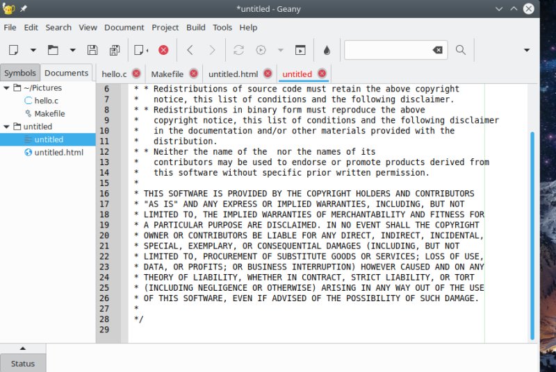Build the current file
Screen dimensions: 556x372
click(x=261, y=50)
